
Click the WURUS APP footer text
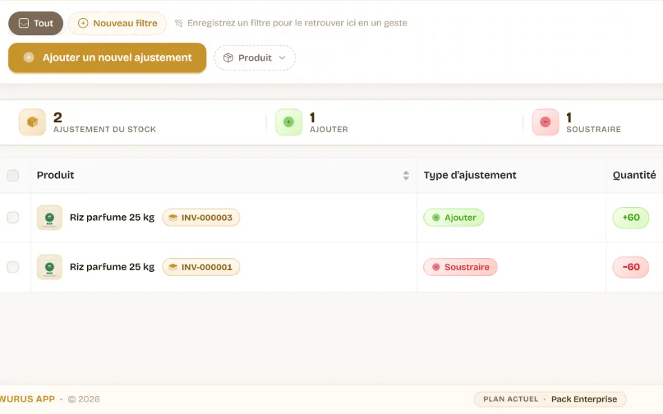[28, 400]
